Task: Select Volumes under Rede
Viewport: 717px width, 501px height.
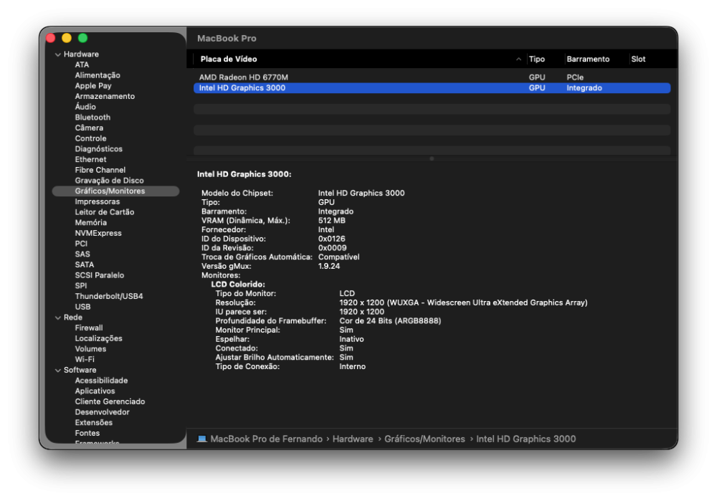Action: pos(90,349)
